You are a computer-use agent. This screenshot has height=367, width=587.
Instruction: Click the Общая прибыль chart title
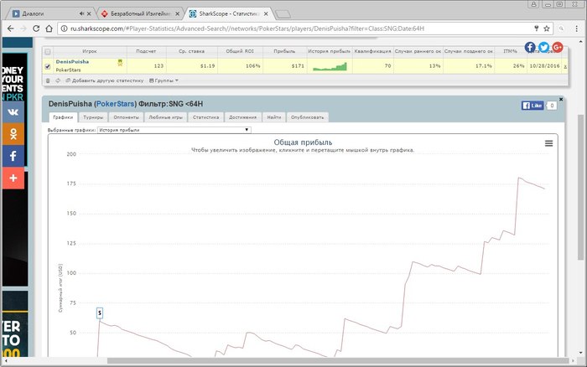click(x=303, y=142)
